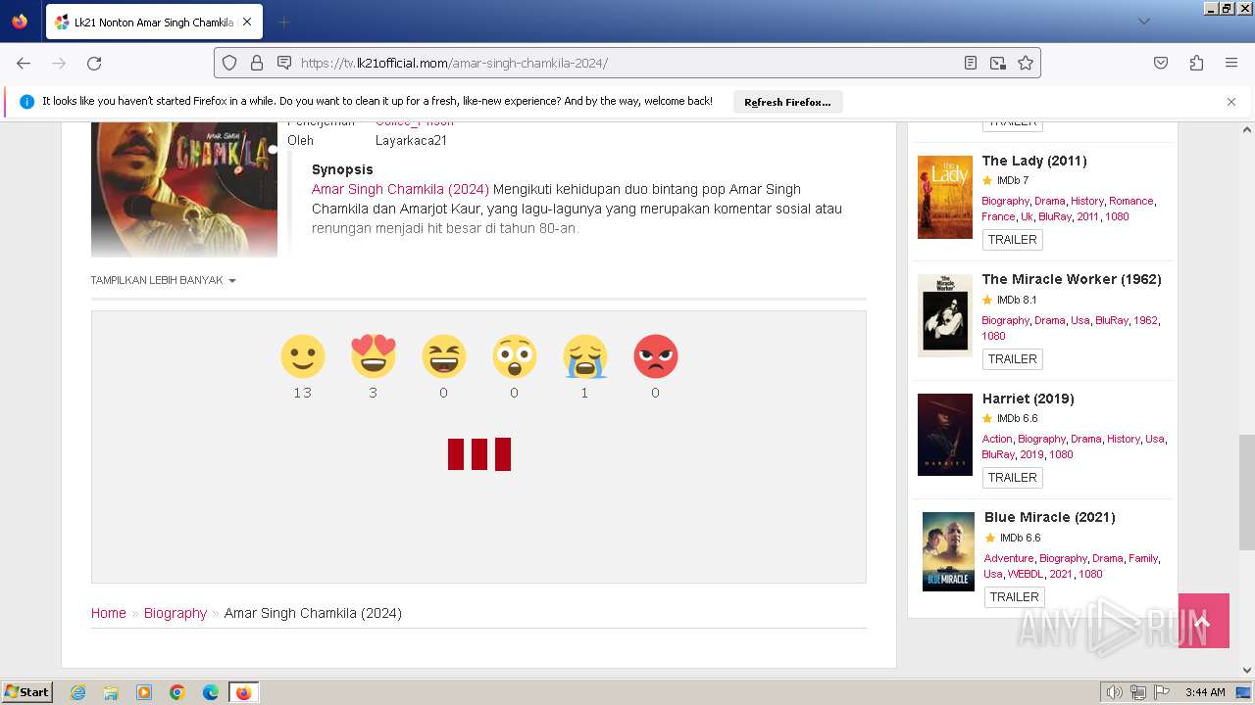Image resolution: width=1255 pixels, height=705 pixels.
Task: Play trailer for The Lady (2011)
Action: [x=1012, y=240]
